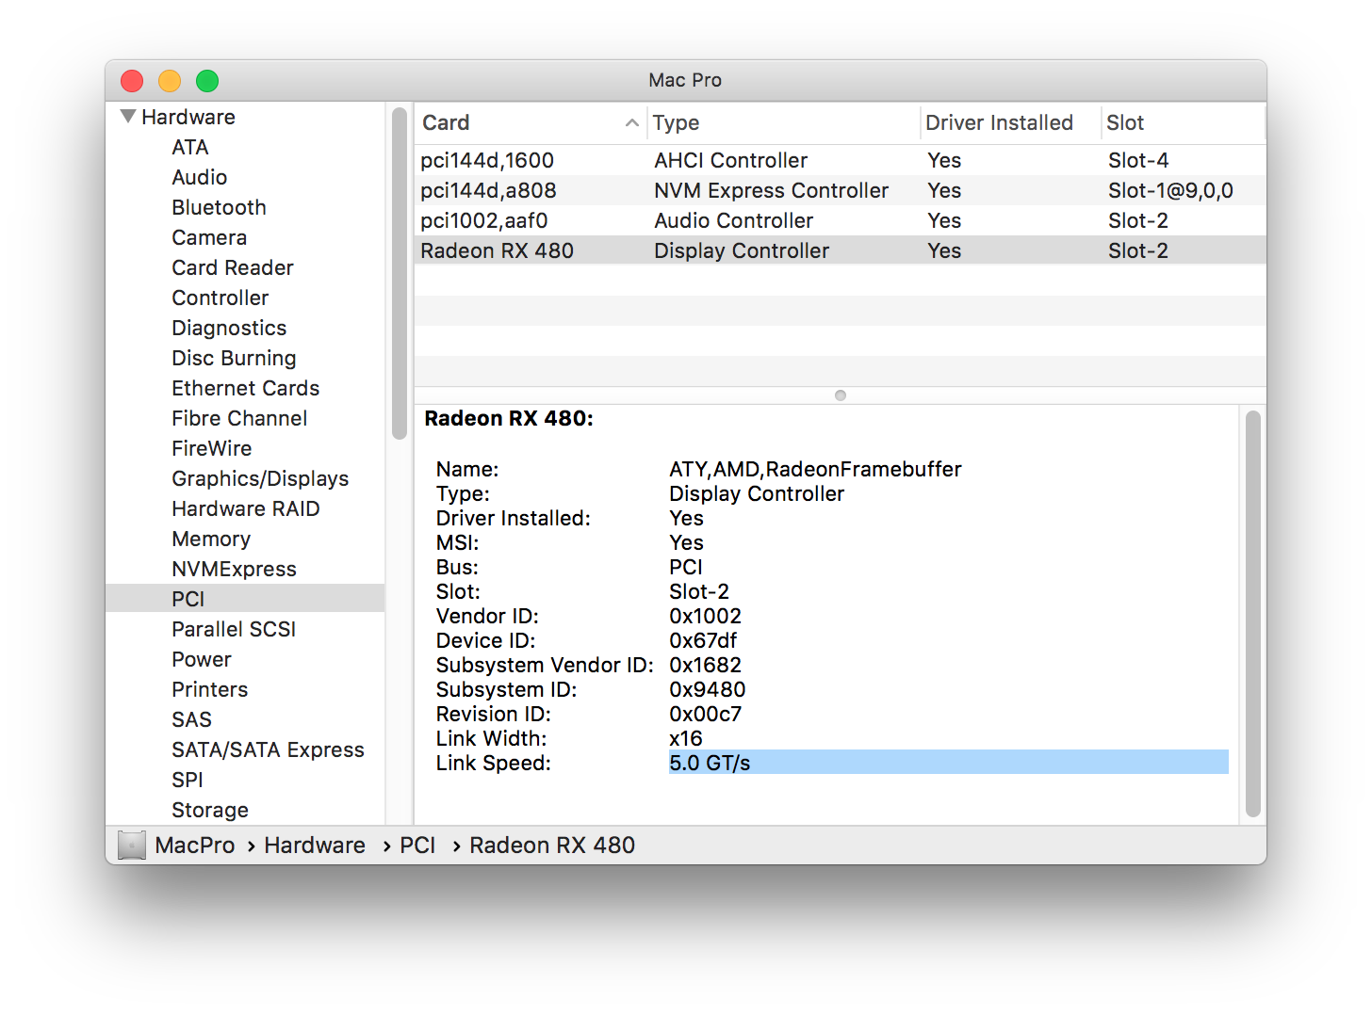Open the Storage section

coord(210,810)
